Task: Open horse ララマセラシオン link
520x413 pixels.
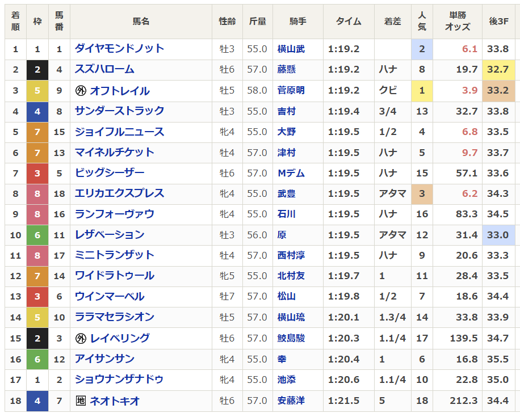Action: pos(115,317)
